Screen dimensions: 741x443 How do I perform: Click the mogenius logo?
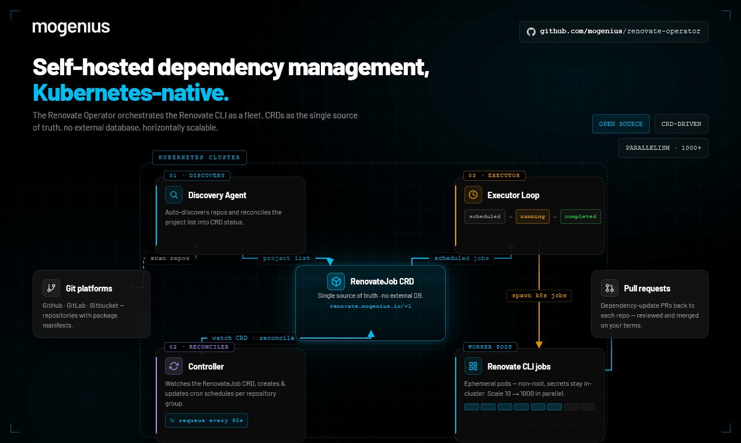click(71, 28)
